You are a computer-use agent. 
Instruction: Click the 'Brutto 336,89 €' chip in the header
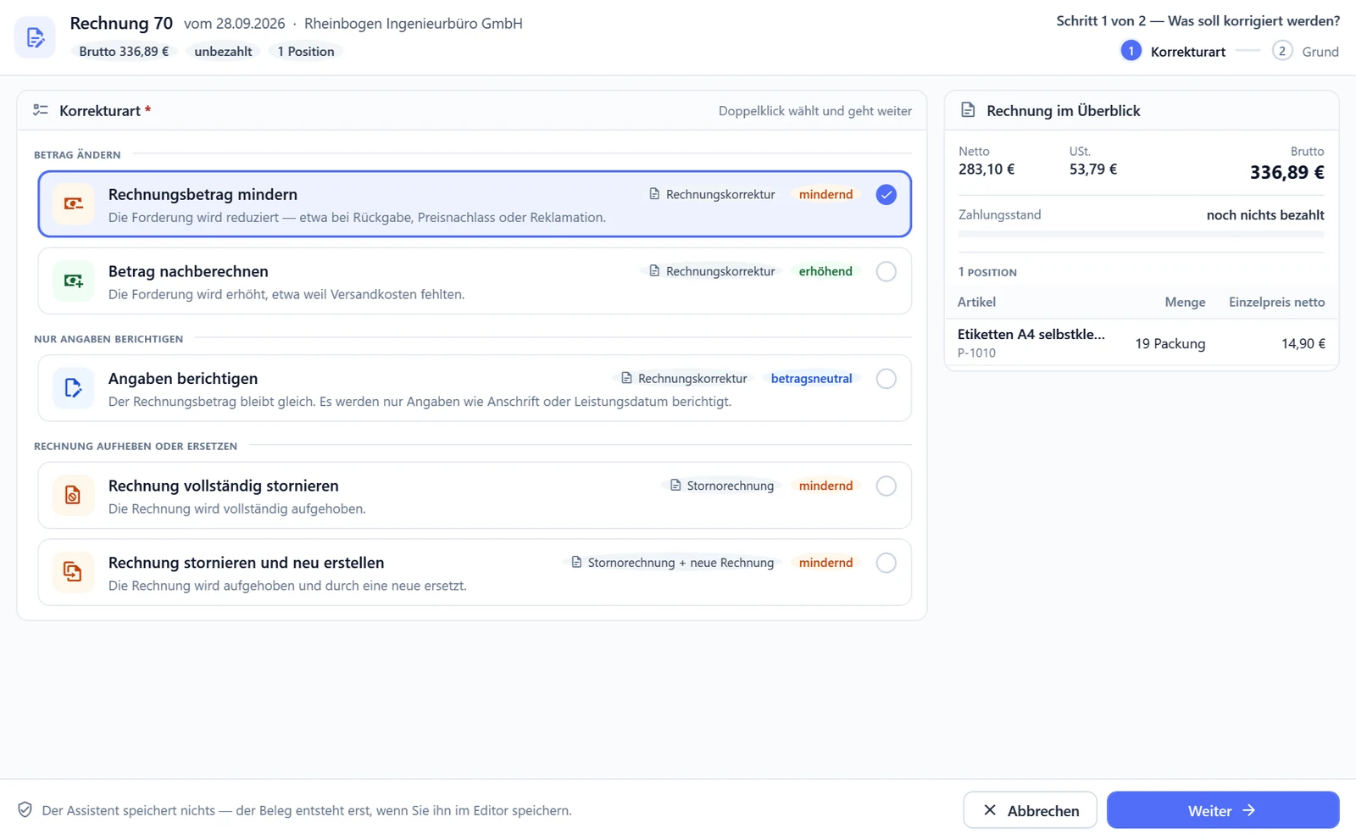124,52
